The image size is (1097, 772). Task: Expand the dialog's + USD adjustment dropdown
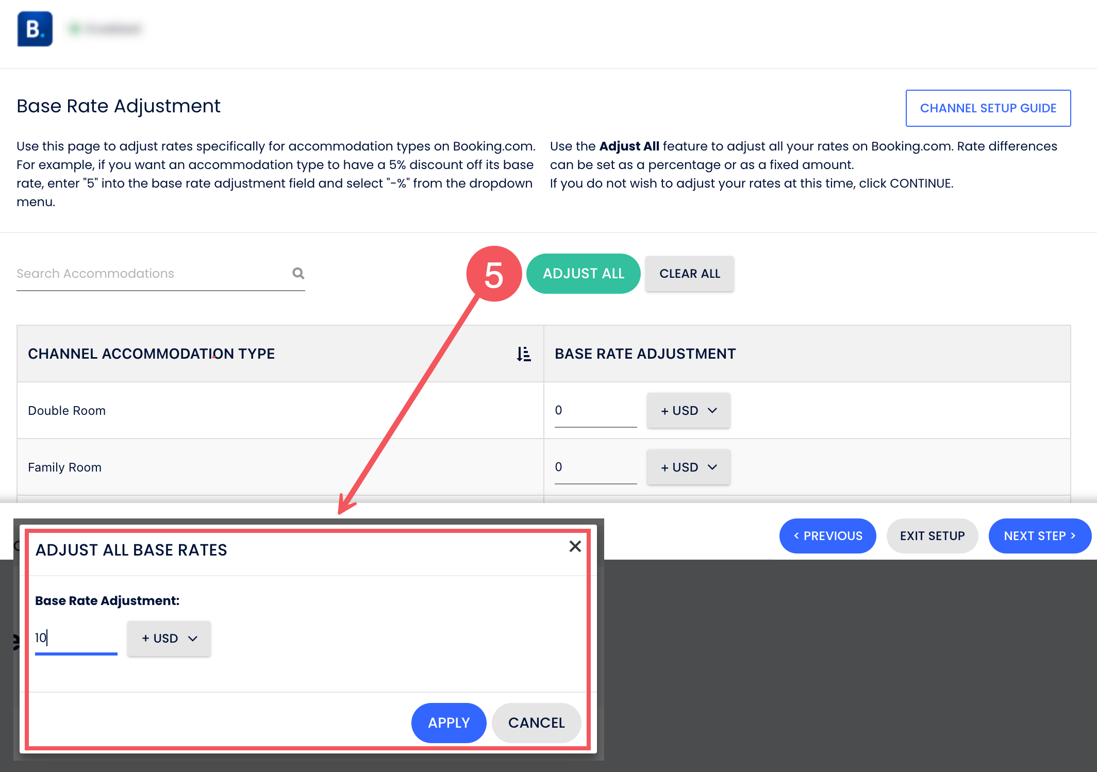[x=169, y=639]
